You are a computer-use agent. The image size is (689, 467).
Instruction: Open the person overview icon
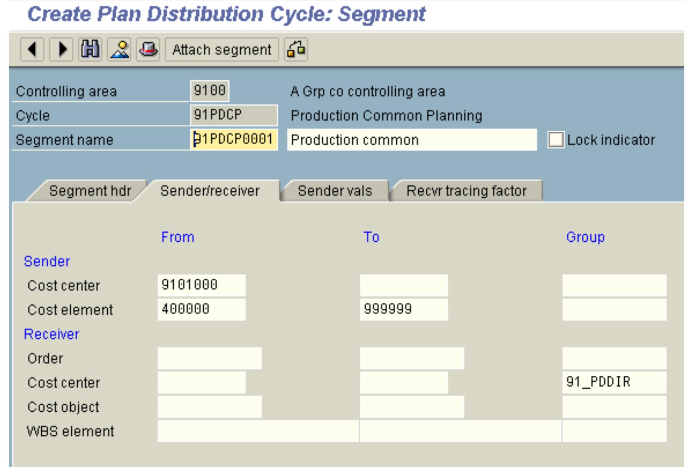tap(119, 50)
